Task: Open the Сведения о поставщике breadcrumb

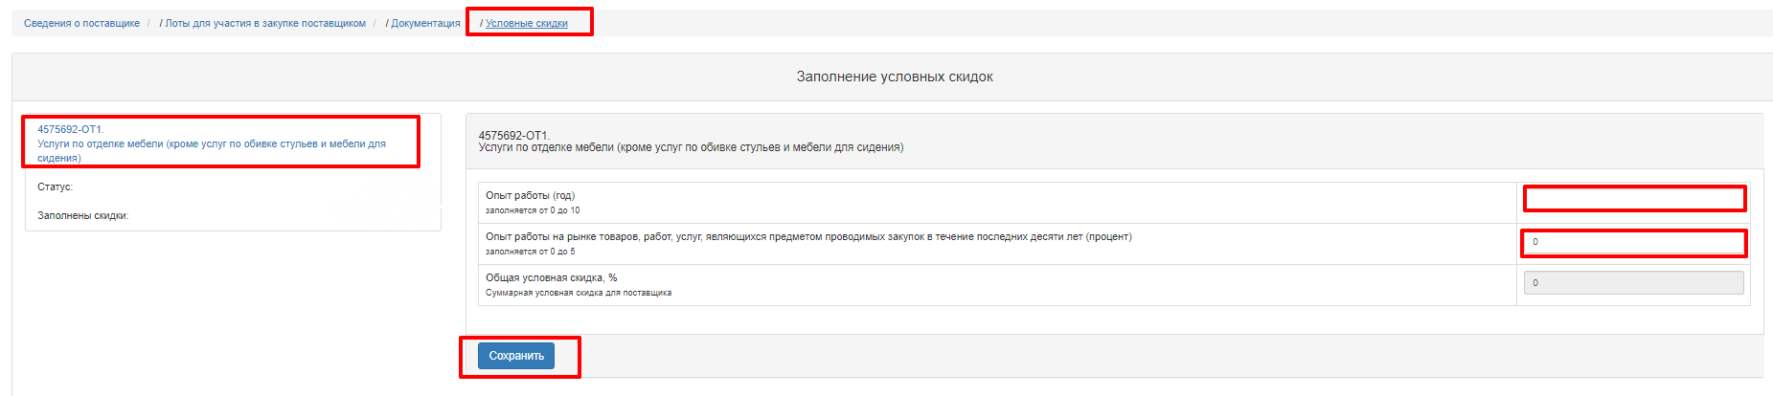Action: coord(81,23)
